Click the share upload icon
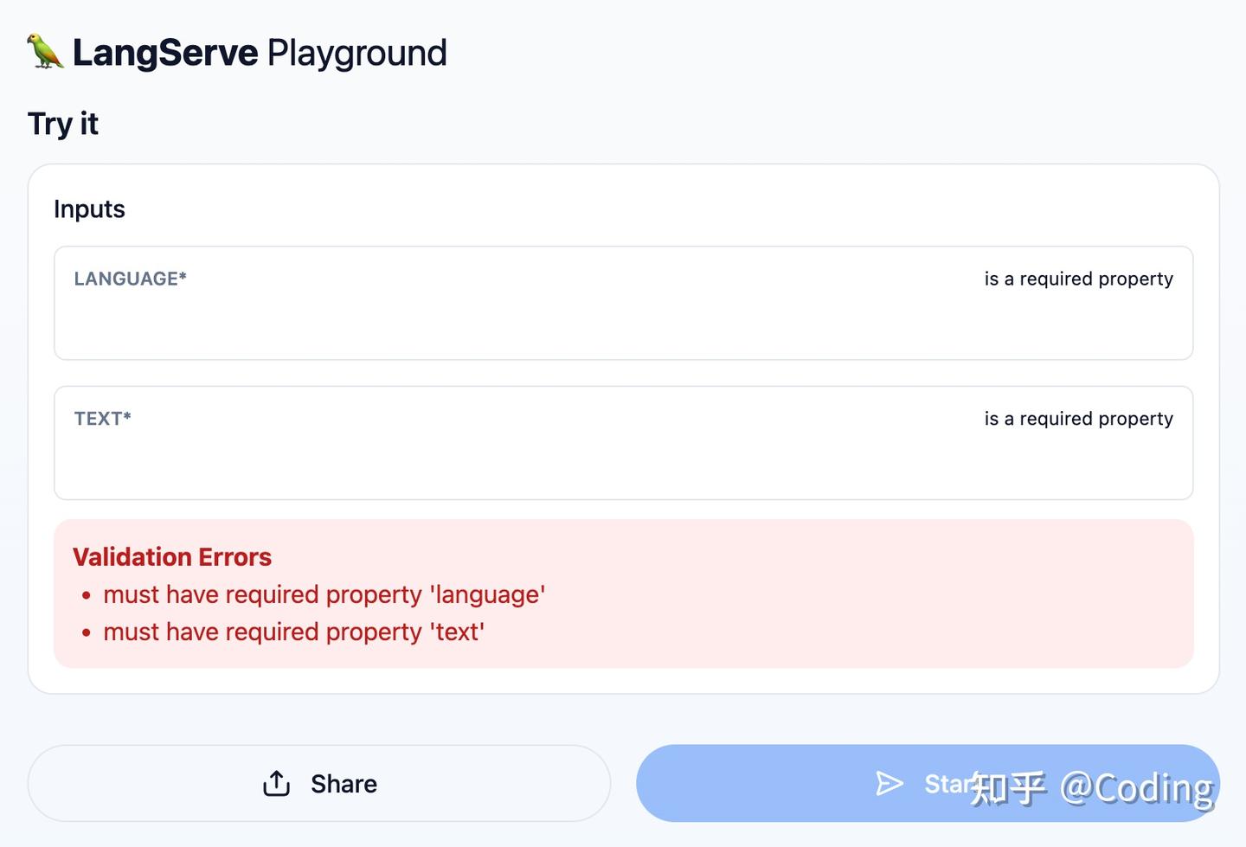 pyautogui.click(x=277, y=783)
